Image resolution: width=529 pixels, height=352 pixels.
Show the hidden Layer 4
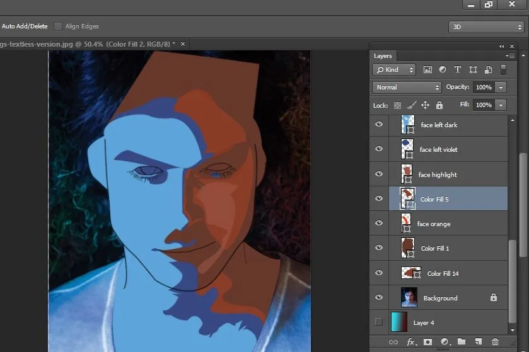tap(379, 322)
